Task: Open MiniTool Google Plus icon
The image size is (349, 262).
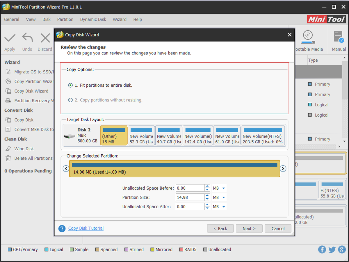Action: pyautogui.click(x=342, y=249)
